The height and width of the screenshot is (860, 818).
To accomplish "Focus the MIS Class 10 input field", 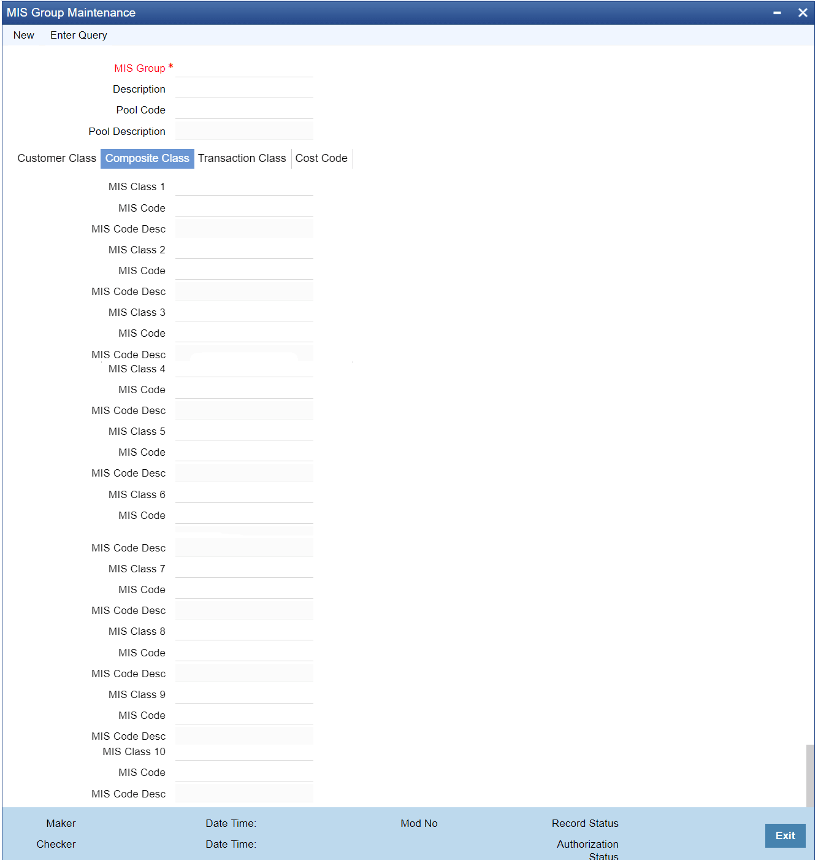I will tap(244, 753).
